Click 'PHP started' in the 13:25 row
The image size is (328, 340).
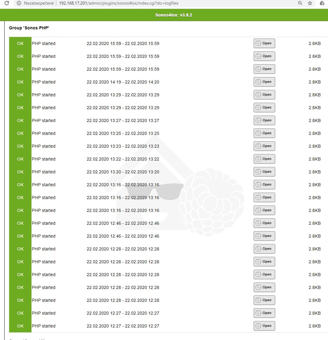pos(44,133)
